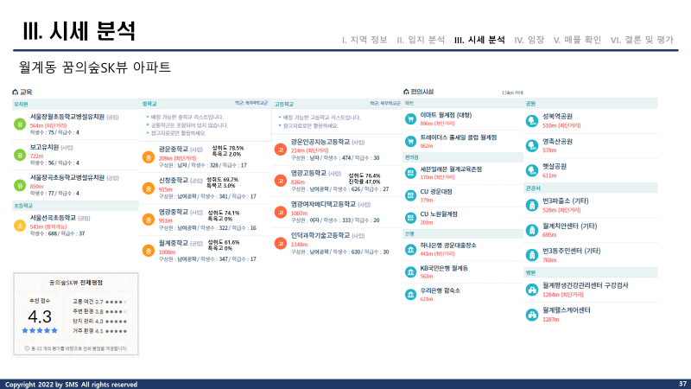This screenshot has width=691, height=389.
Task: Click the 관공서 category header
Action: pyautogui.click(x=591, y=188)
